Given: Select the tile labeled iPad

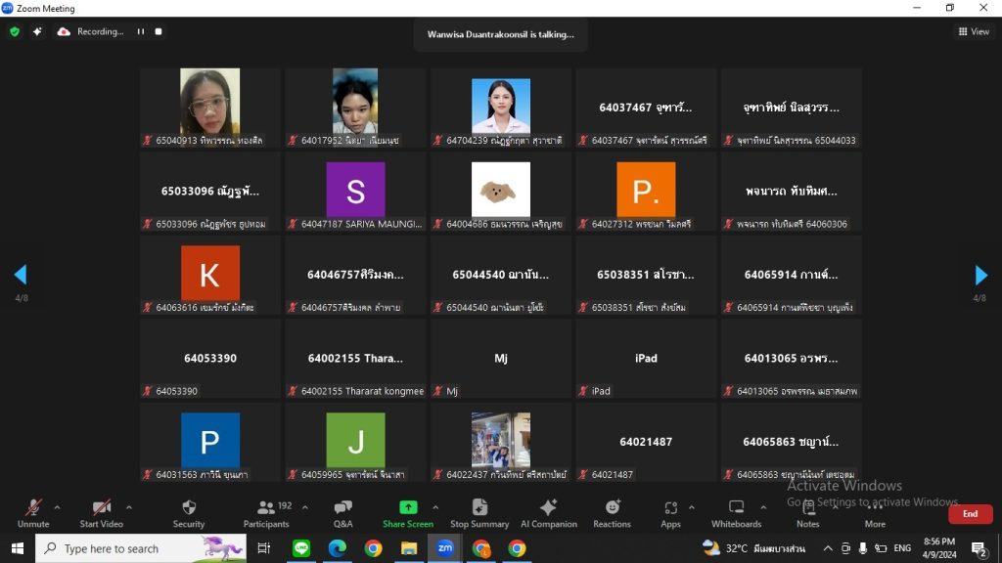Looking at the screenshot, I should (646, 359).
